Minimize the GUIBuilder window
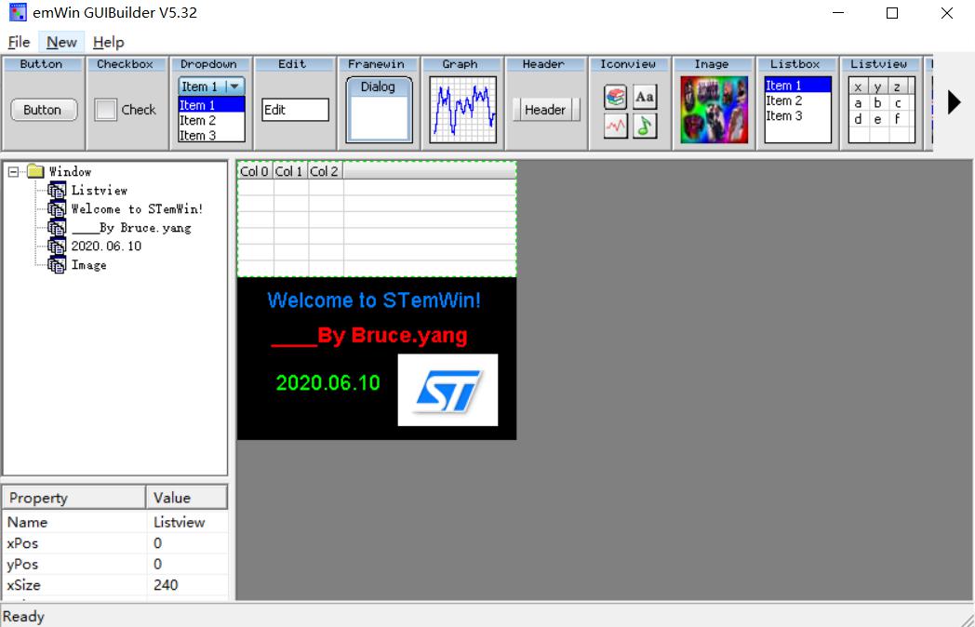975x627 pixels. point(838,13)
